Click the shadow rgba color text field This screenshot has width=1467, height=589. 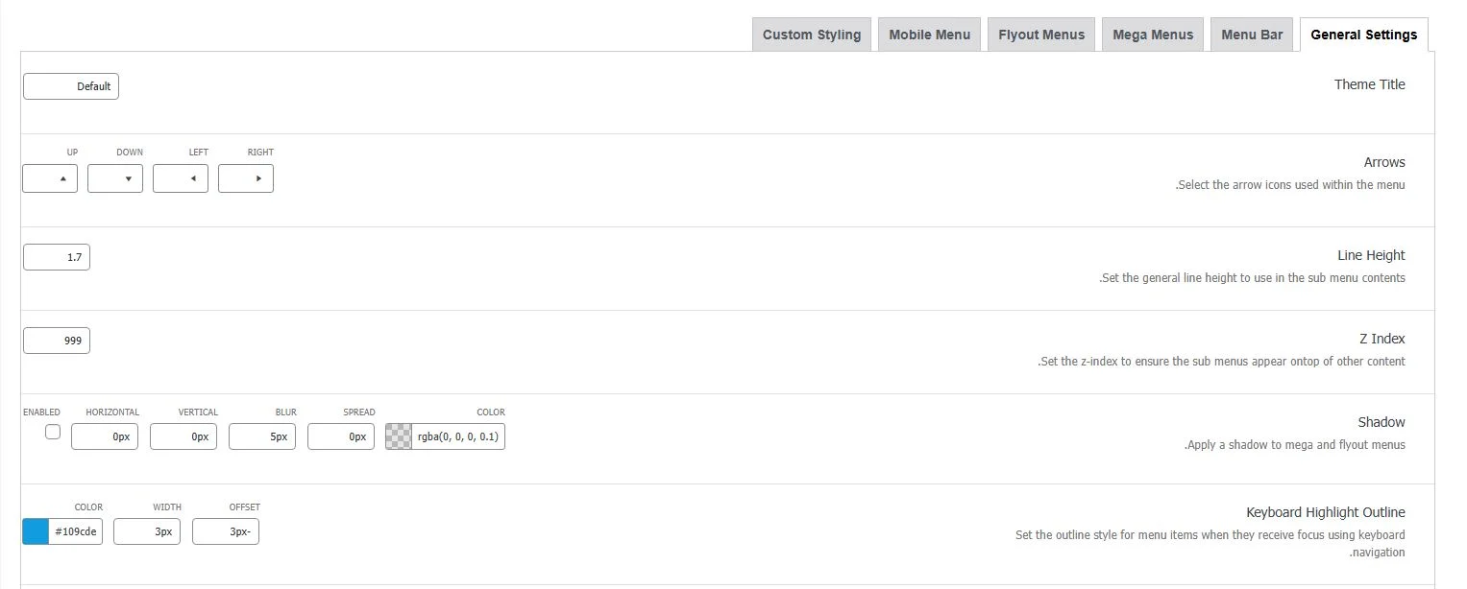(458, 436)
